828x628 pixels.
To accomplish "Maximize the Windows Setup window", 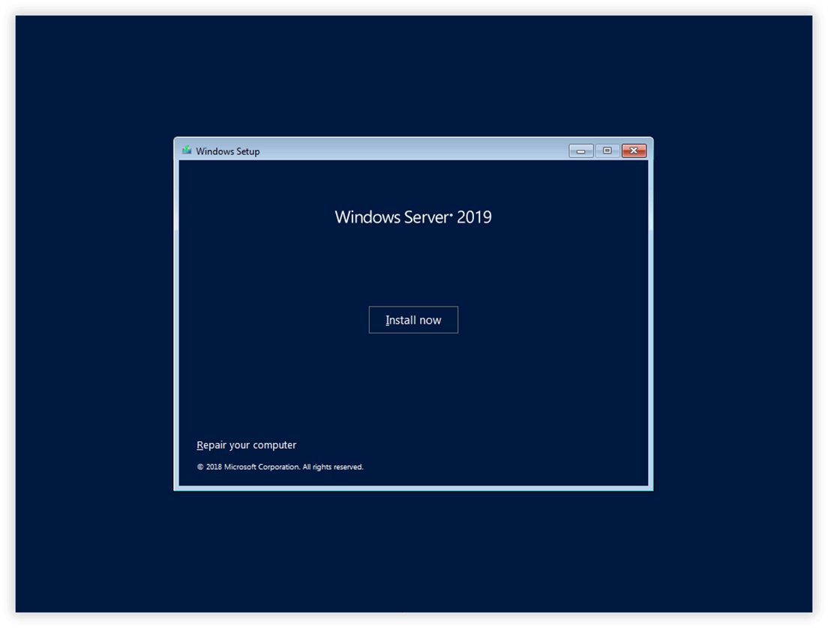I will (607, 151).
